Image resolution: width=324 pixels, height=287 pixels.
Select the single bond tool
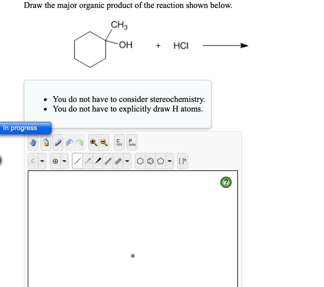(x=76, y=161)
